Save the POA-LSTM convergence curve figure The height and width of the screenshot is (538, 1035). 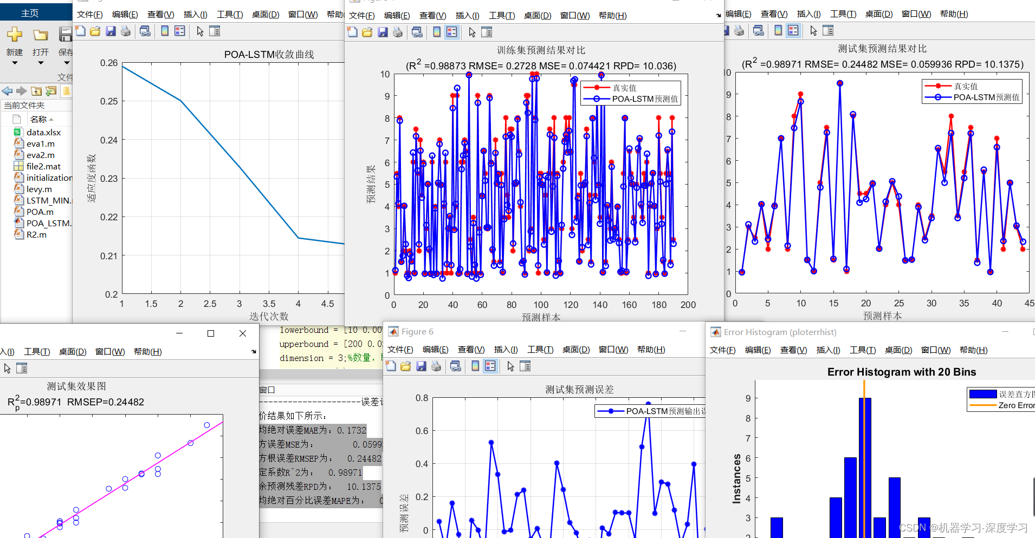click(111, 31)
